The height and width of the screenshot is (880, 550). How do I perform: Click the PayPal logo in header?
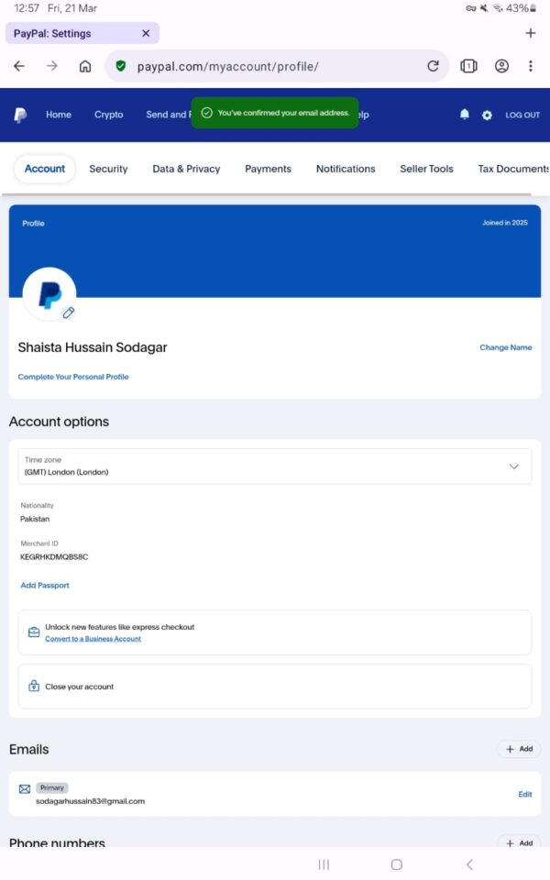[20, 115]
